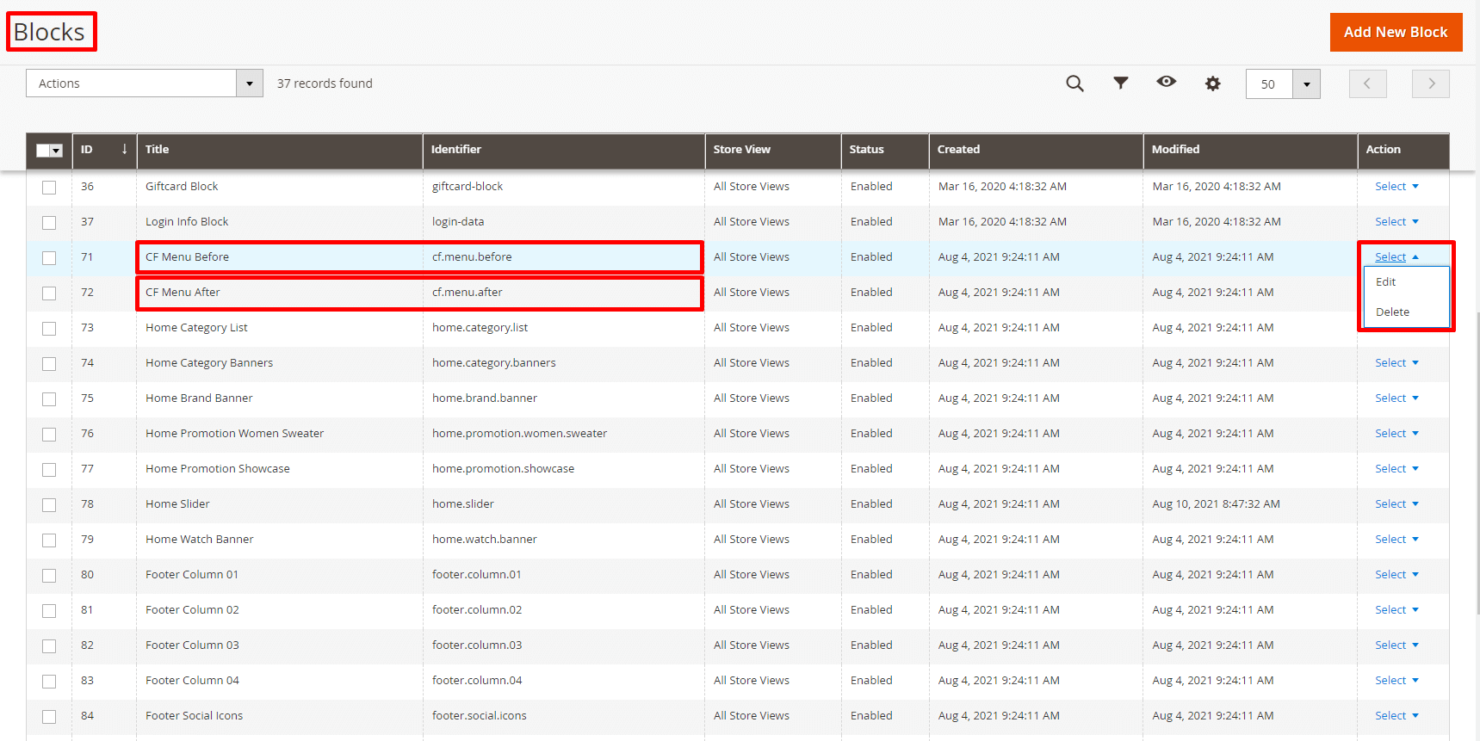Choose Delete from the open action menu
Image resolution: width=1480 pixels, height=741 pixels.
coord(1392,312)
